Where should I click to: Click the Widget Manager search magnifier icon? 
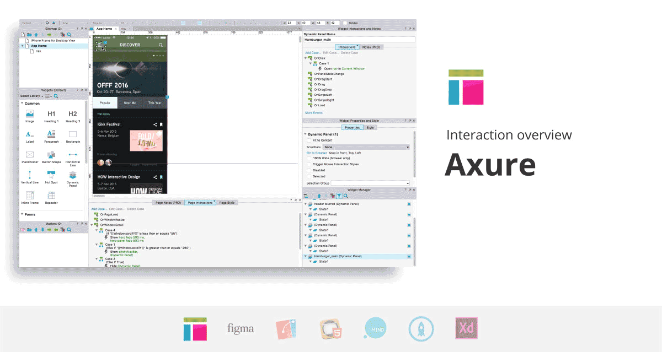tap(346, 196)
